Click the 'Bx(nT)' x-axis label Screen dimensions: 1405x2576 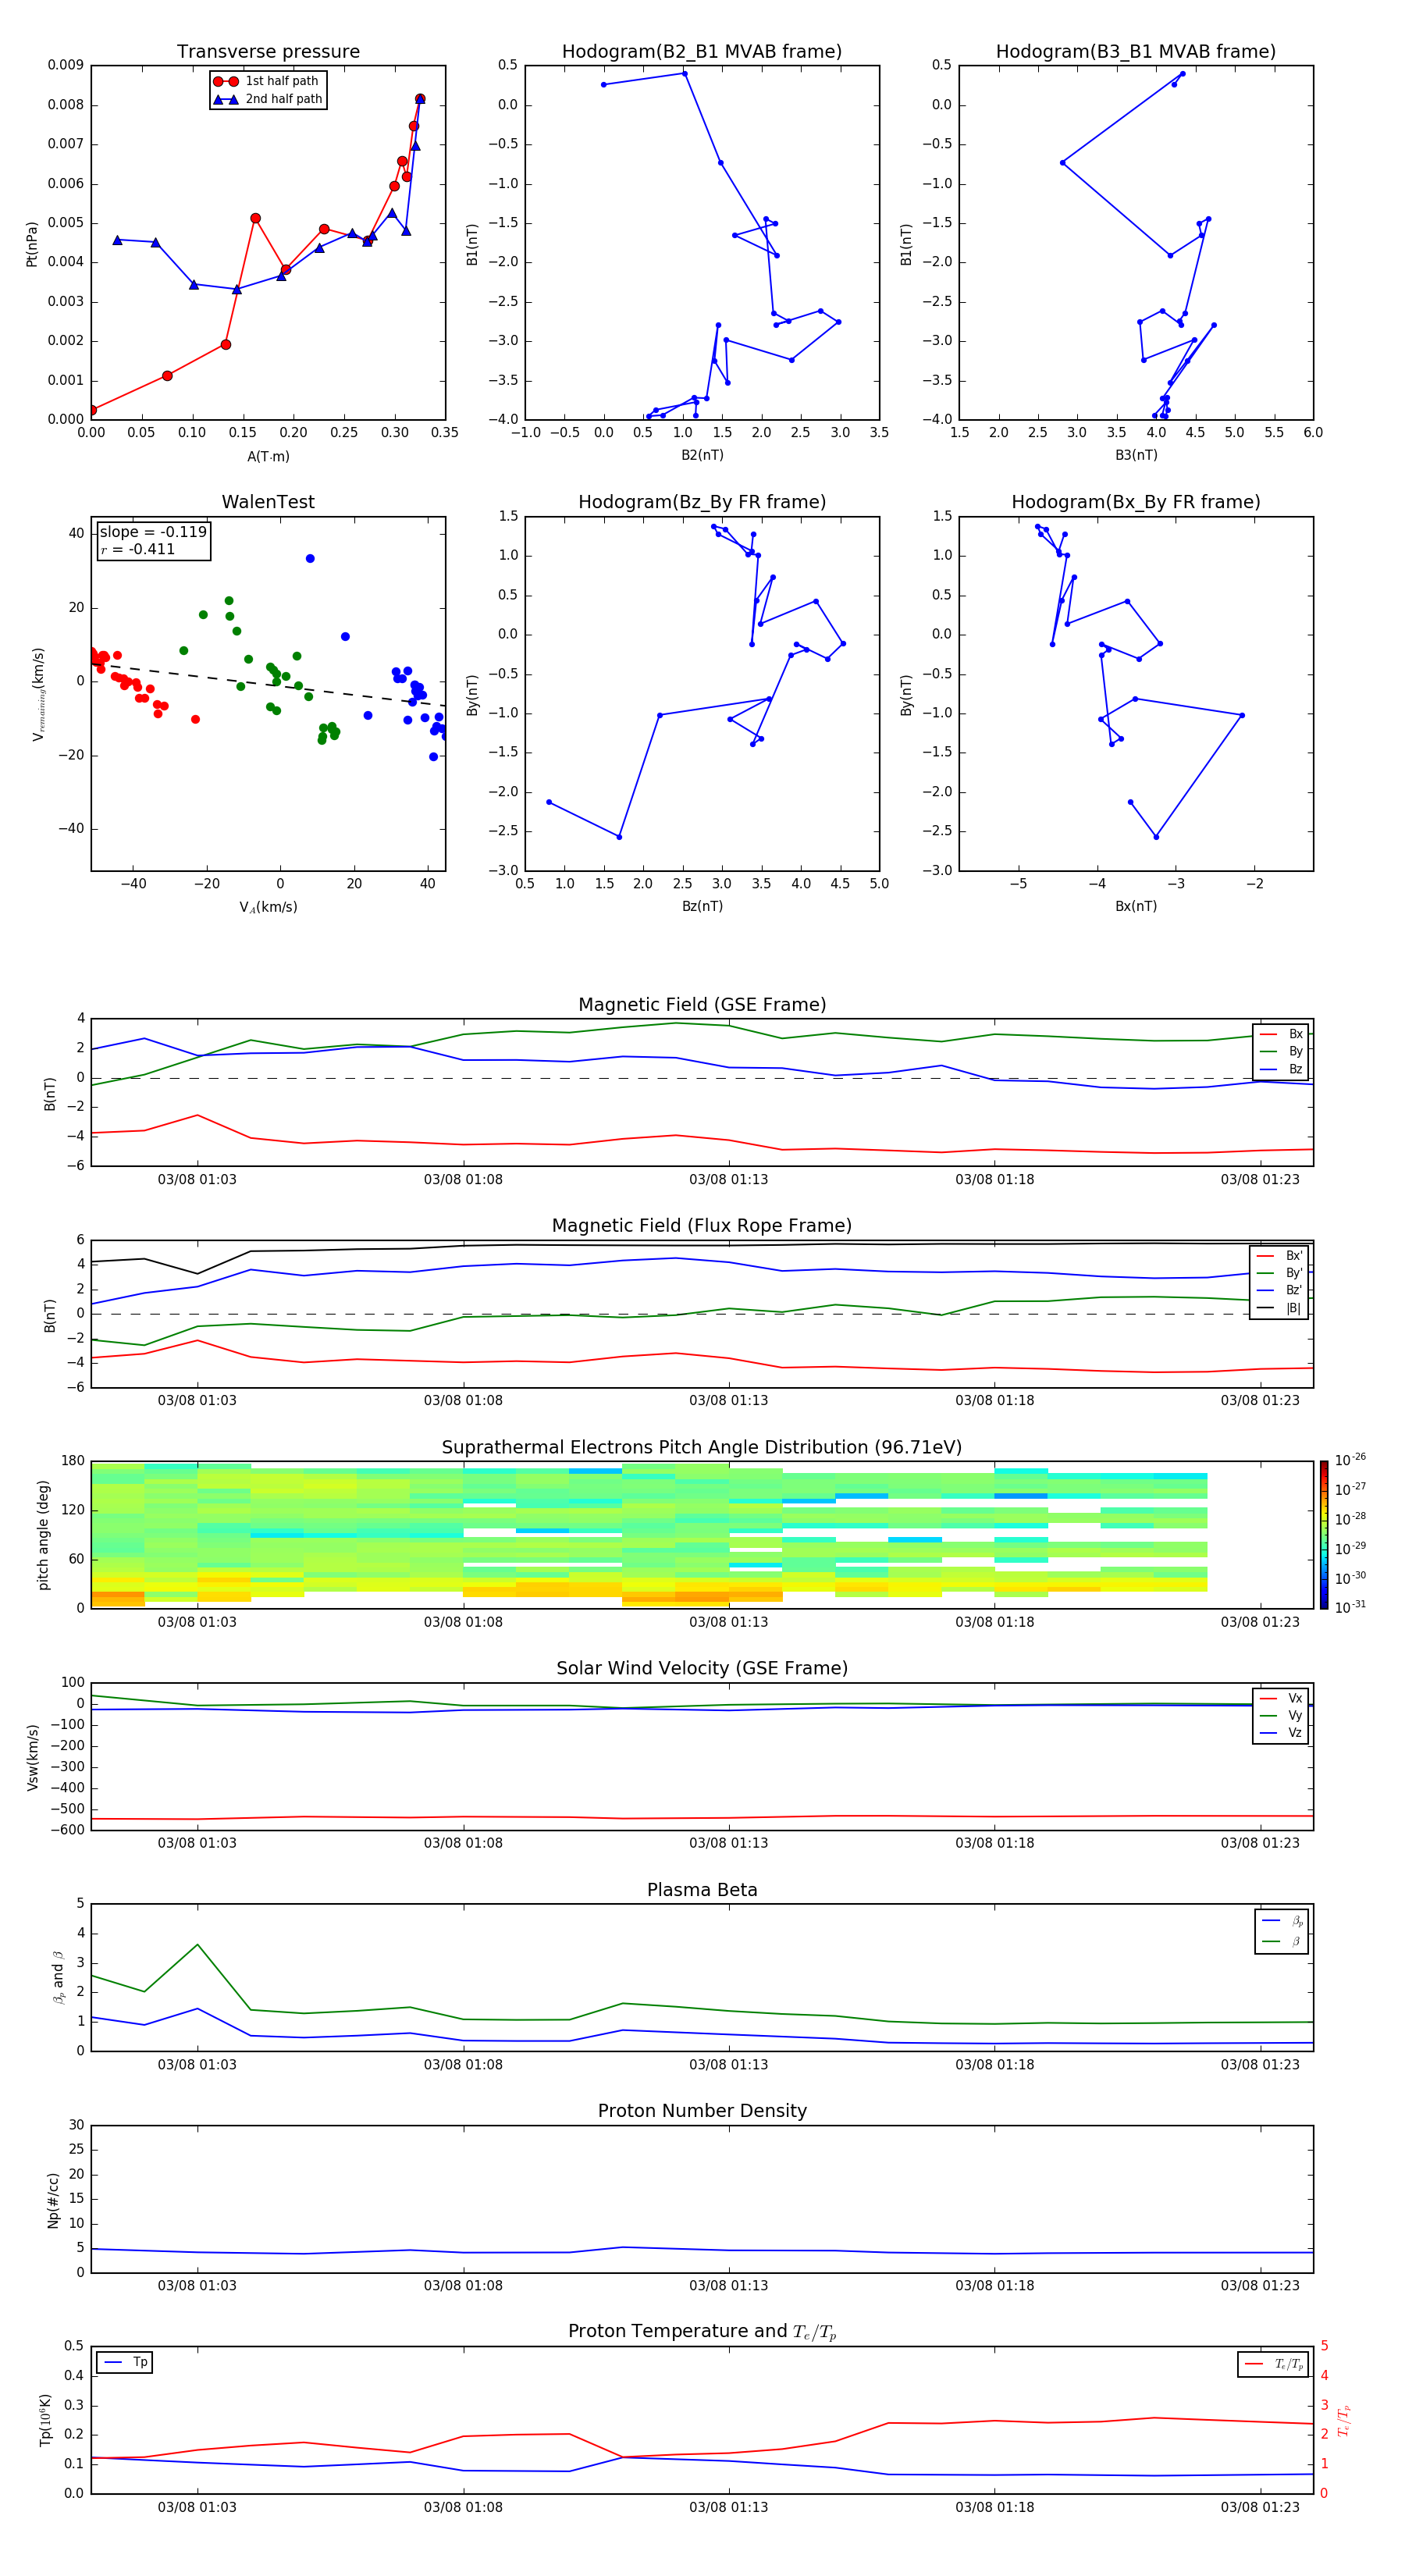1136,906
